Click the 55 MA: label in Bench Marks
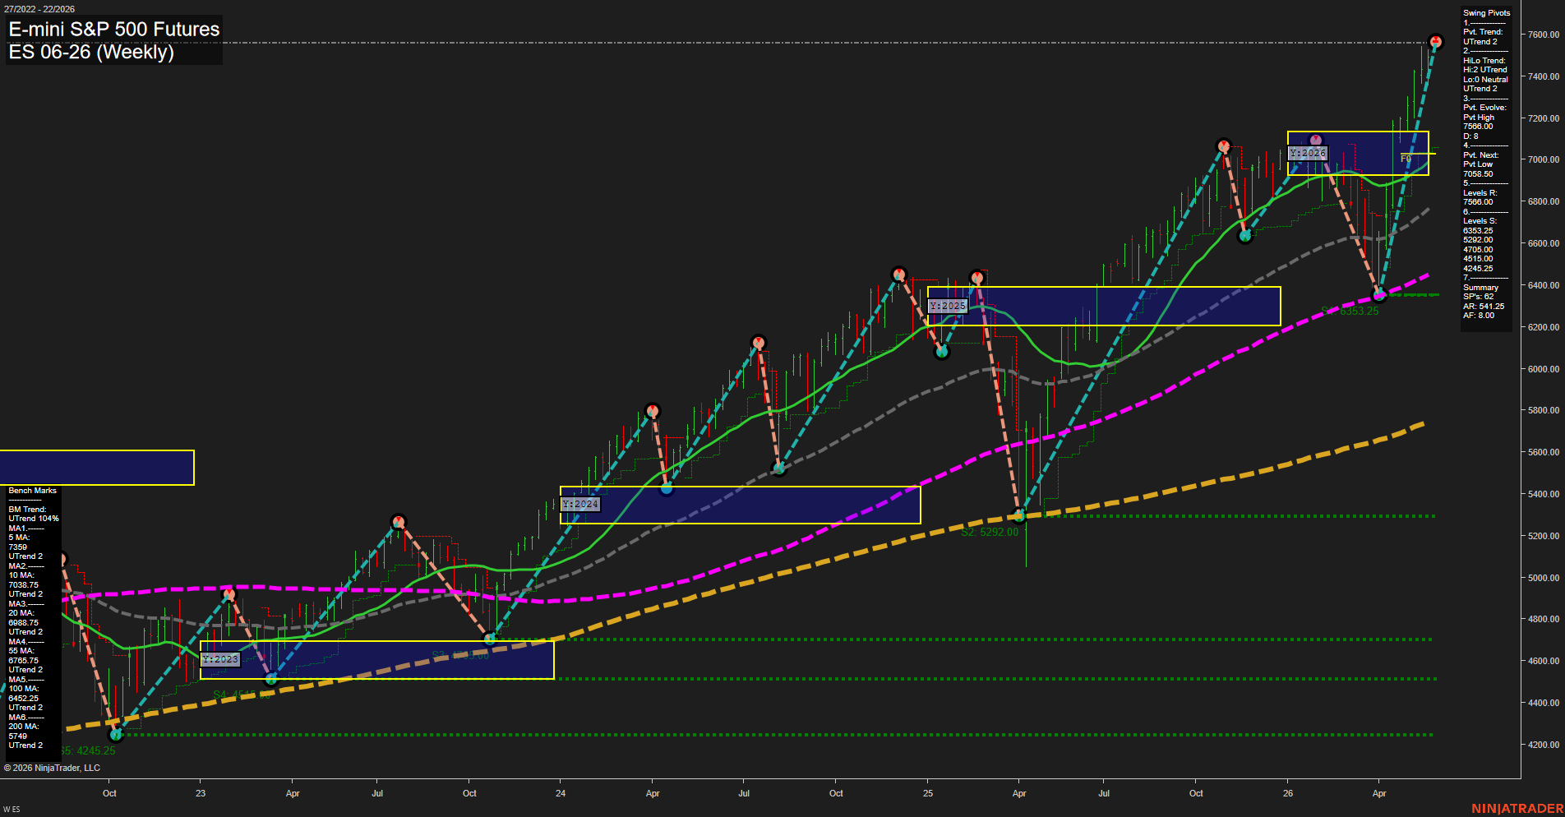The width and height of the screenshot is (1565, 817). pos(21,651)
